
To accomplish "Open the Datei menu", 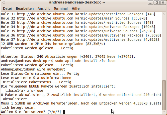I will [7, 8].
